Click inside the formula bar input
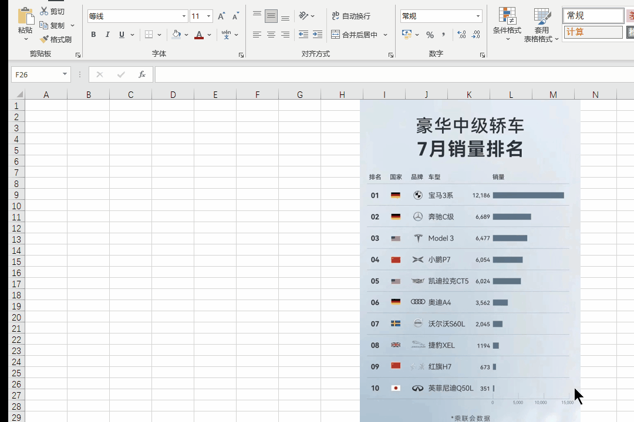This screenshot has height=422, width=634. point(394,74)
